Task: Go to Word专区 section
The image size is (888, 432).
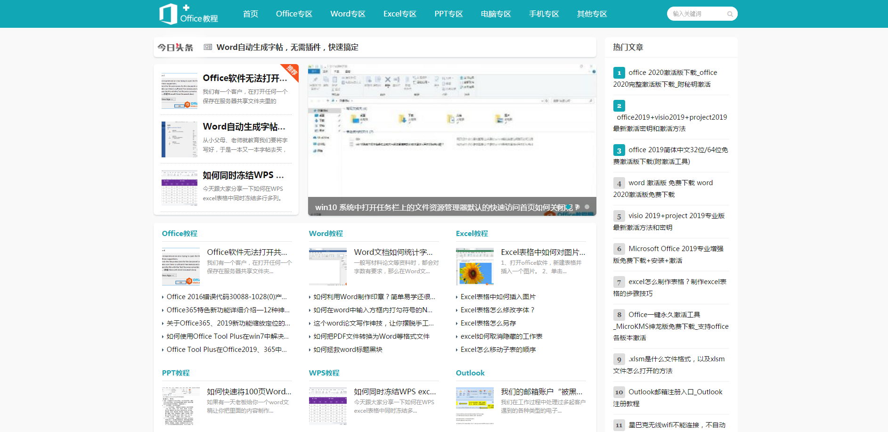Action: coord(348,14)
